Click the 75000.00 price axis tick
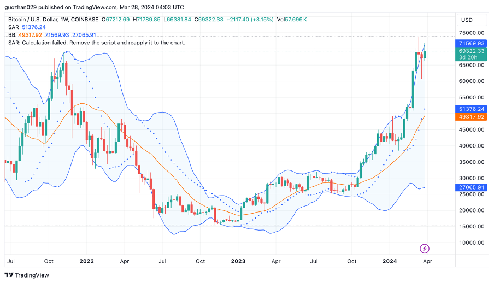 tap(472, 33)
